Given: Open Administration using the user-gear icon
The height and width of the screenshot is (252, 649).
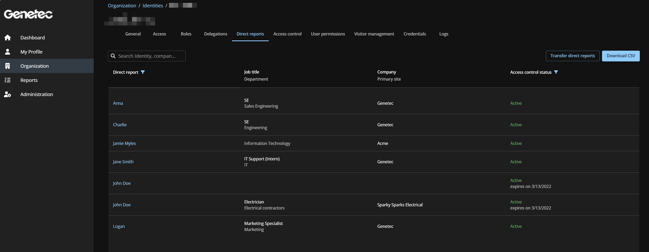Looking at the screenshot, I should (8, 94).
